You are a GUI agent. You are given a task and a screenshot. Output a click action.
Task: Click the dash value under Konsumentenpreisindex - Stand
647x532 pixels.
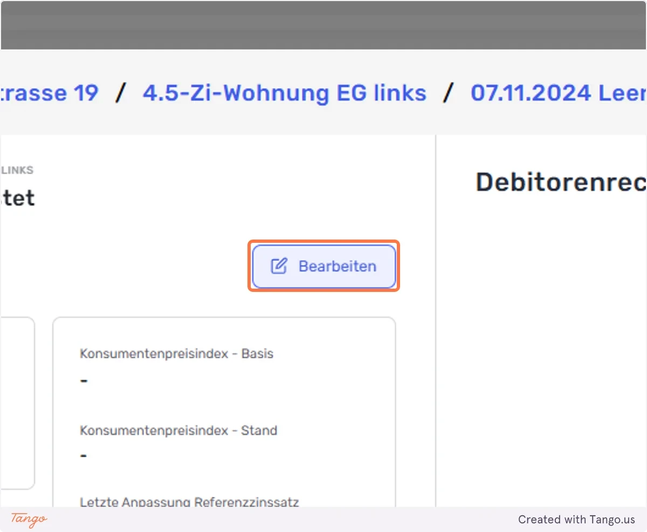(x=84, y=455)
